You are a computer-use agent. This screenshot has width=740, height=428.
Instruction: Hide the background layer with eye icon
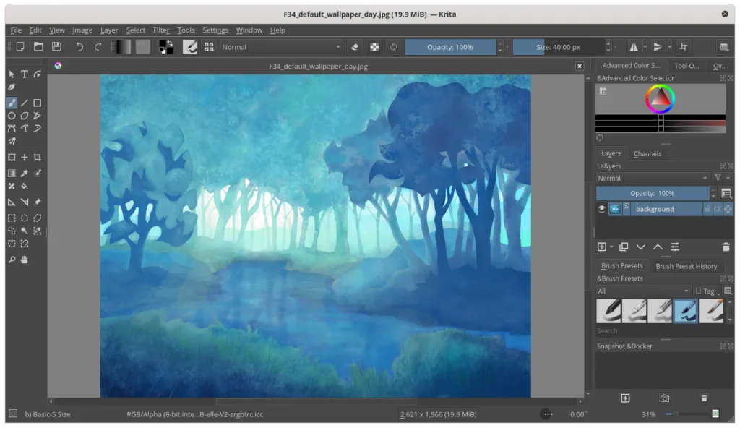click(x=601, y=209)
